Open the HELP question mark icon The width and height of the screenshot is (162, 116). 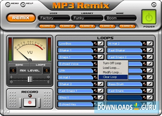[x=23, y=5]
